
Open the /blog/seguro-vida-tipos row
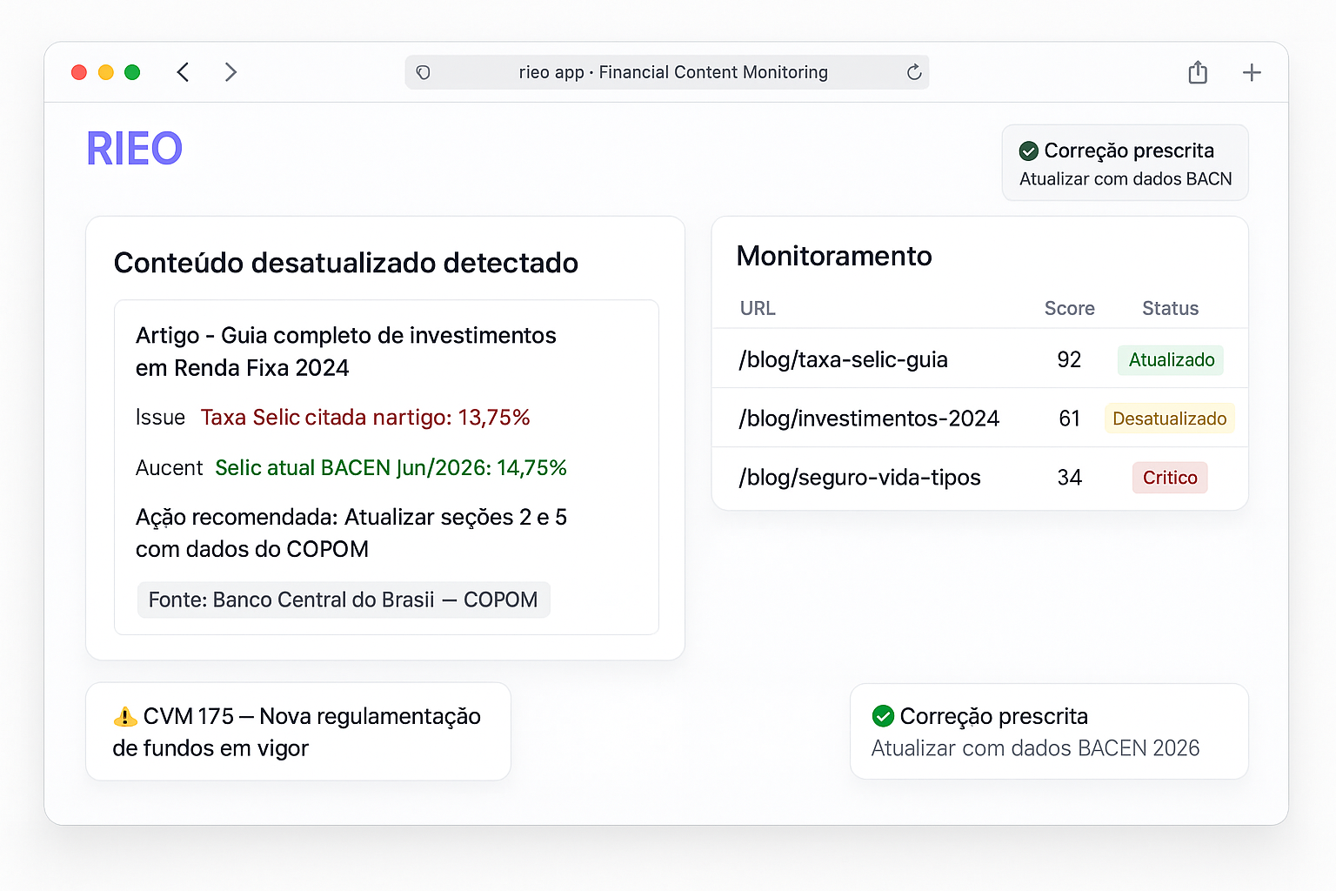point(980,478)
